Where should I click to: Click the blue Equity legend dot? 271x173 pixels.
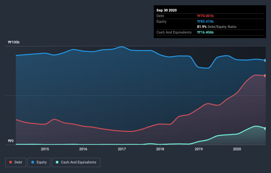point(33,162)
